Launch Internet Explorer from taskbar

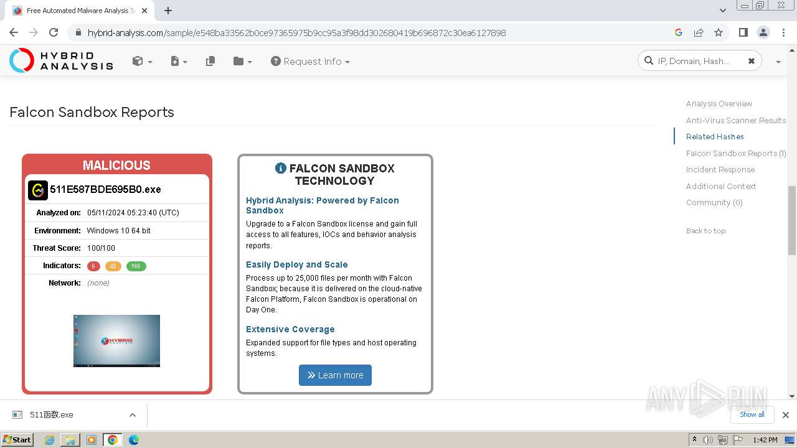50,440
